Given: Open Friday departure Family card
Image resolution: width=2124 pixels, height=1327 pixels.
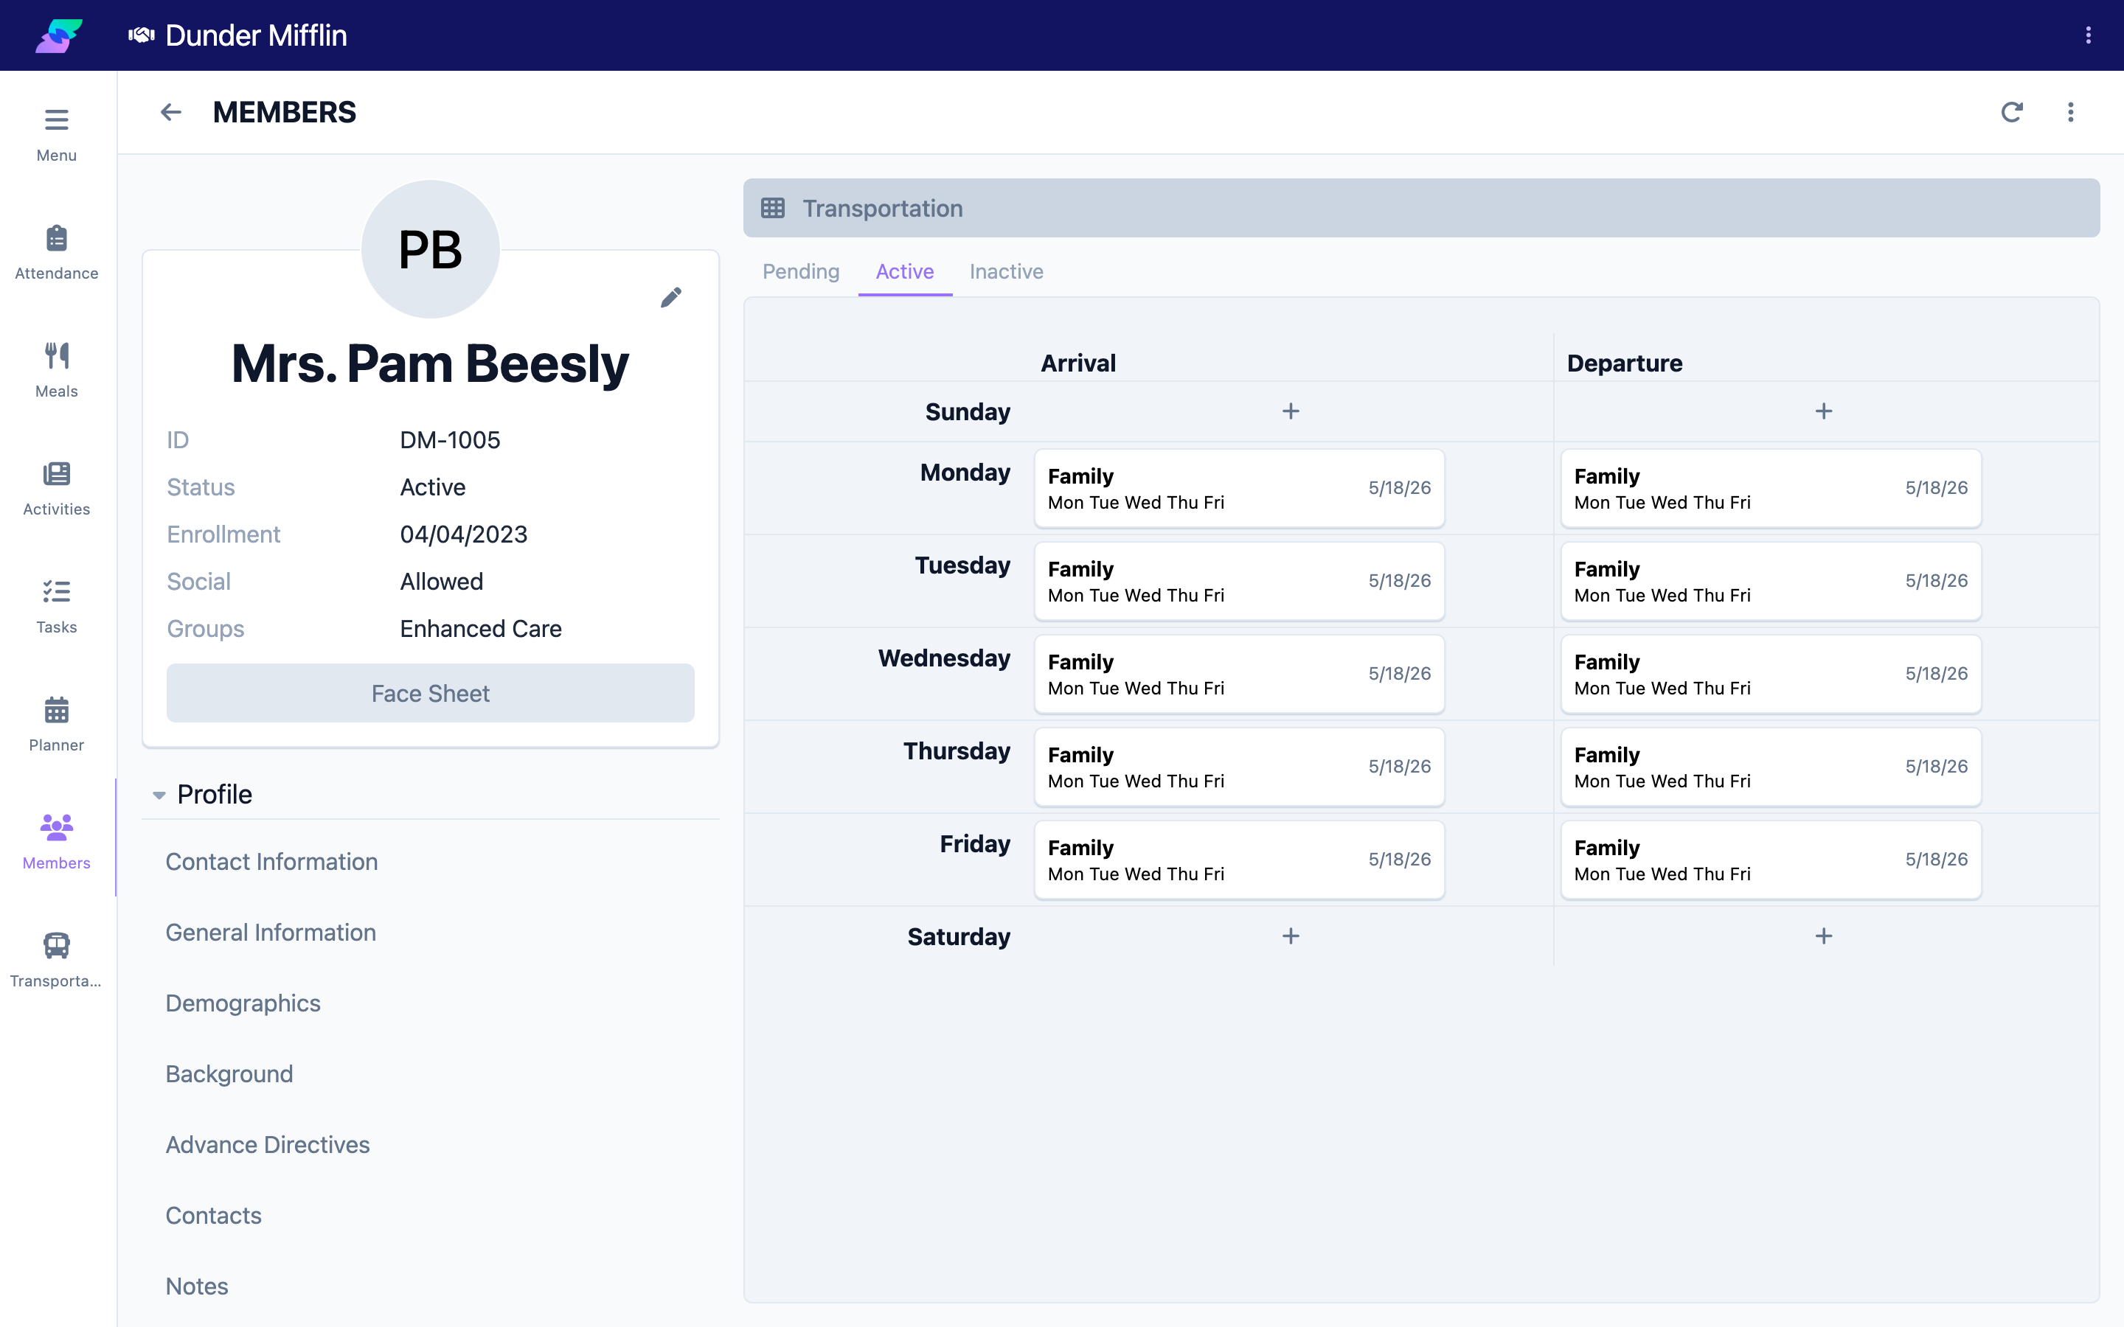Looking at the screenshot, I should coord(1770,860).
